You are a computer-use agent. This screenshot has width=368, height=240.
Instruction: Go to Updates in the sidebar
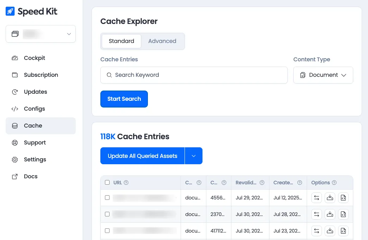coord(40,92)
